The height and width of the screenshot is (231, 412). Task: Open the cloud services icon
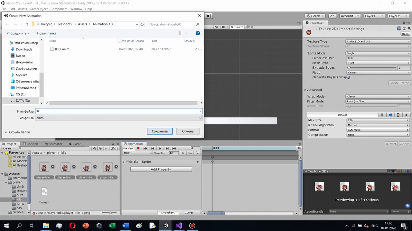[333, 16]
